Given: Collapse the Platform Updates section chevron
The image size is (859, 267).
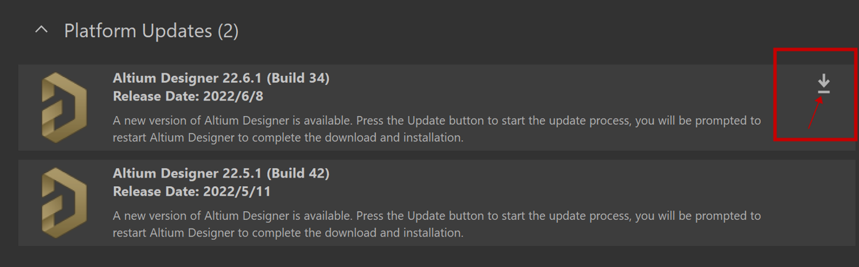Looking at the screenshot, I should (42, 30).
